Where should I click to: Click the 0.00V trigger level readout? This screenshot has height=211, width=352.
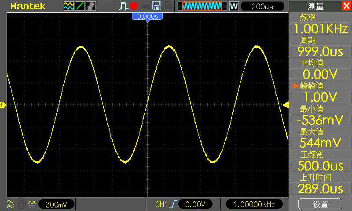pos(196,204)
